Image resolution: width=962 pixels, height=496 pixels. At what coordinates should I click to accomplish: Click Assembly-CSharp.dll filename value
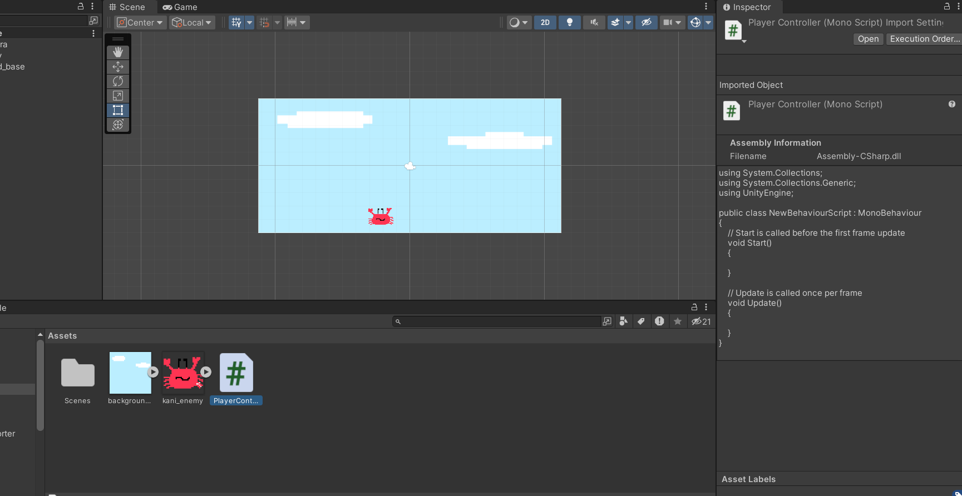[x=859, y=156]
